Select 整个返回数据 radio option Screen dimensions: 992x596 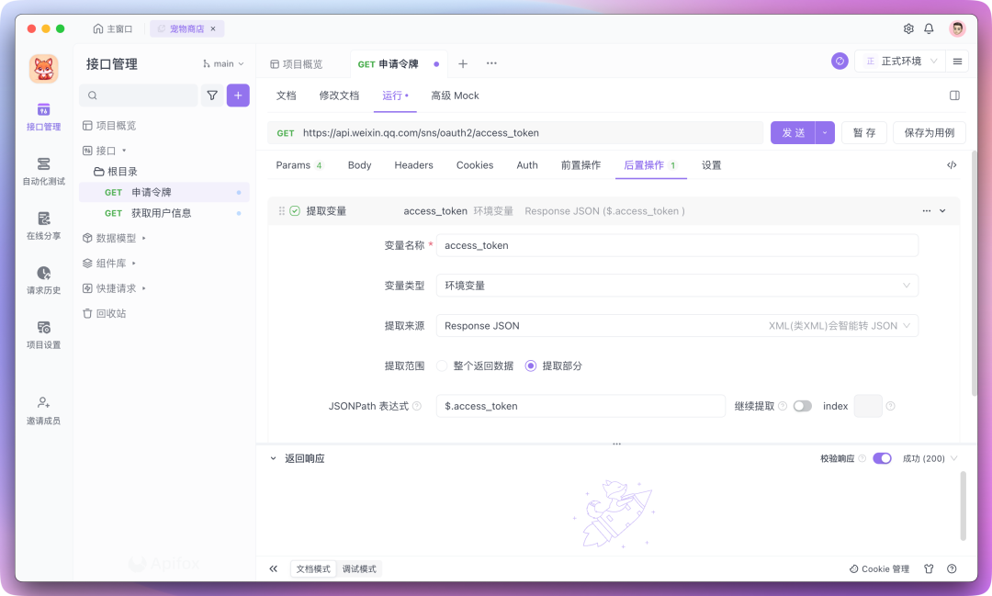[x=442, y=365]
